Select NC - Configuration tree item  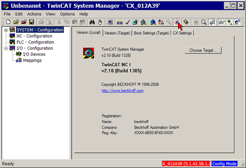[34, 36]
